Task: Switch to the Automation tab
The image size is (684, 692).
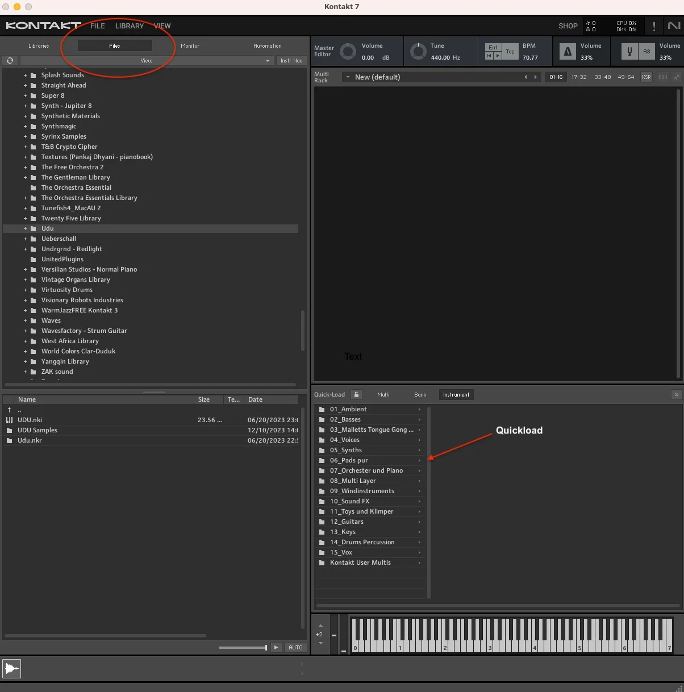Action: point(268,45)
